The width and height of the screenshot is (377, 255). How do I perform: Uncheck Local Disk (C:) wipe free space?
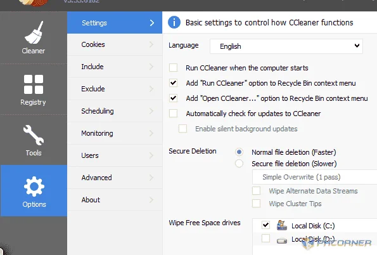[x=265, y=225]
